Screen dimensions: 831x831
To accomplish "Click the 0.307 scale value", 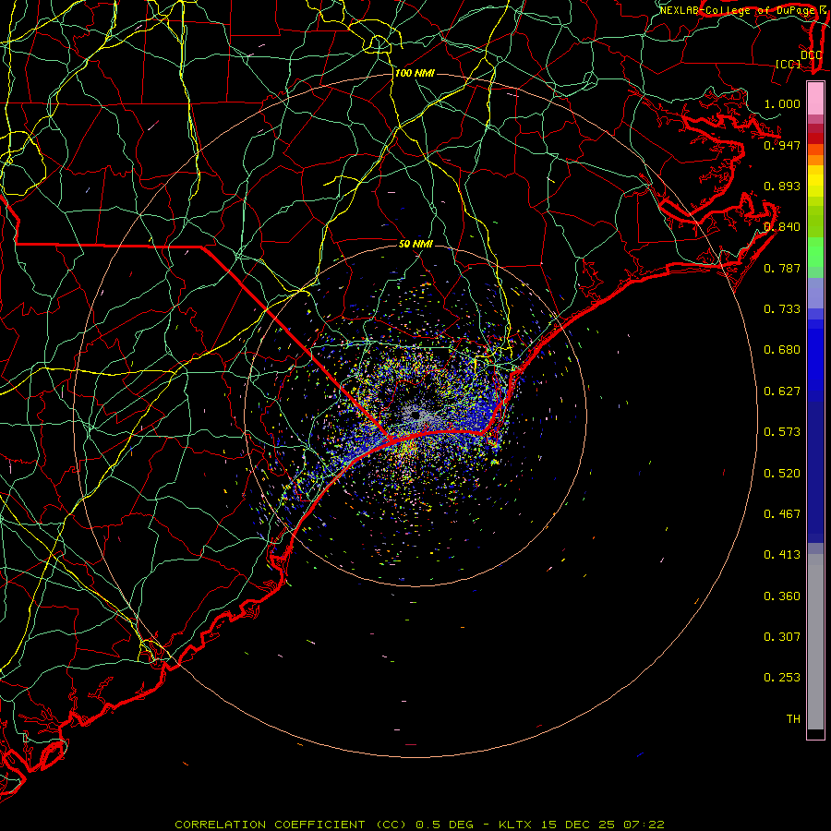I will pyautogui.click(x=782, y=637).
